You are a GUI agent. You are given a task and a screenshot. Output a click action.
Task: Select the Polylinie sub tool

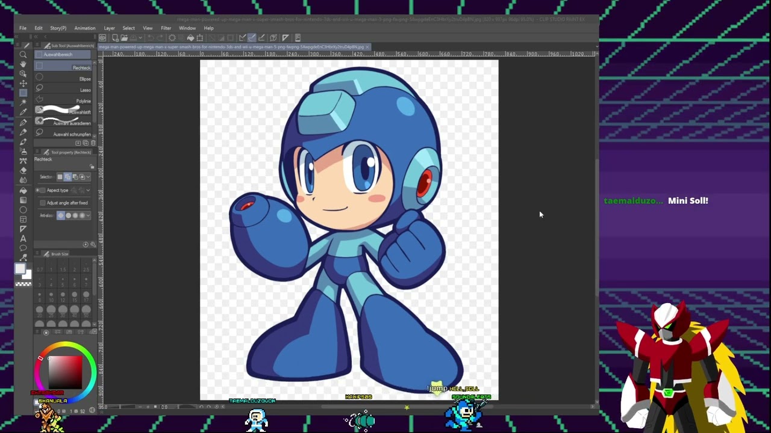click(63, 99)
